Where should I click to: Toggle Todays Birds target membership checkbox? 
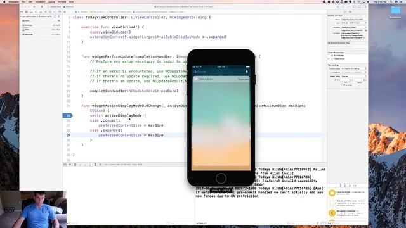(329, 59)
